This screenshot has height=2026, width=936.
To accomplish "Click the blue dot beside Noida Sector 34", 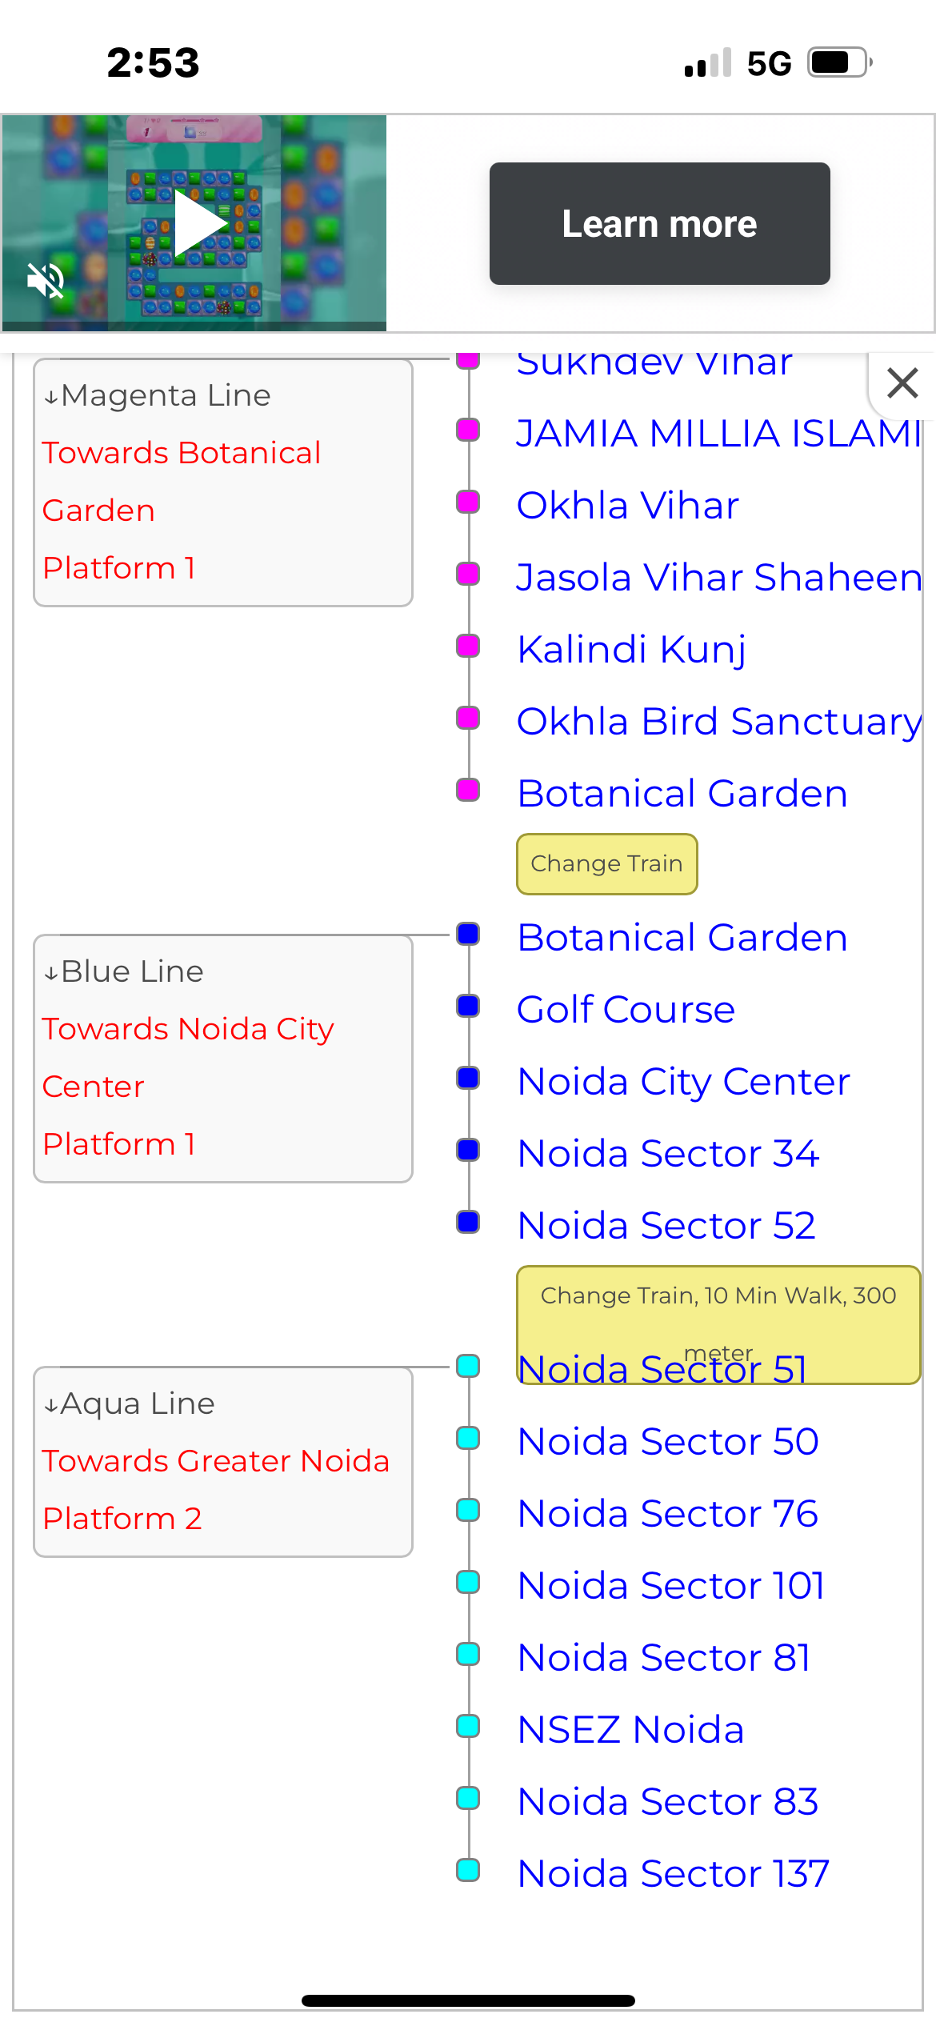I will tap(468, 1151).
